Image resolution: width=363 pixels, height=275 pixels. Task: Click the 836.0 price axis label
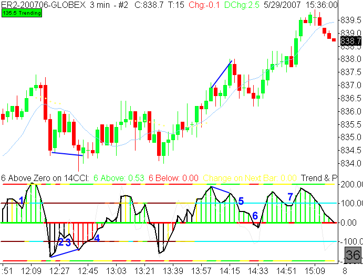351,111
